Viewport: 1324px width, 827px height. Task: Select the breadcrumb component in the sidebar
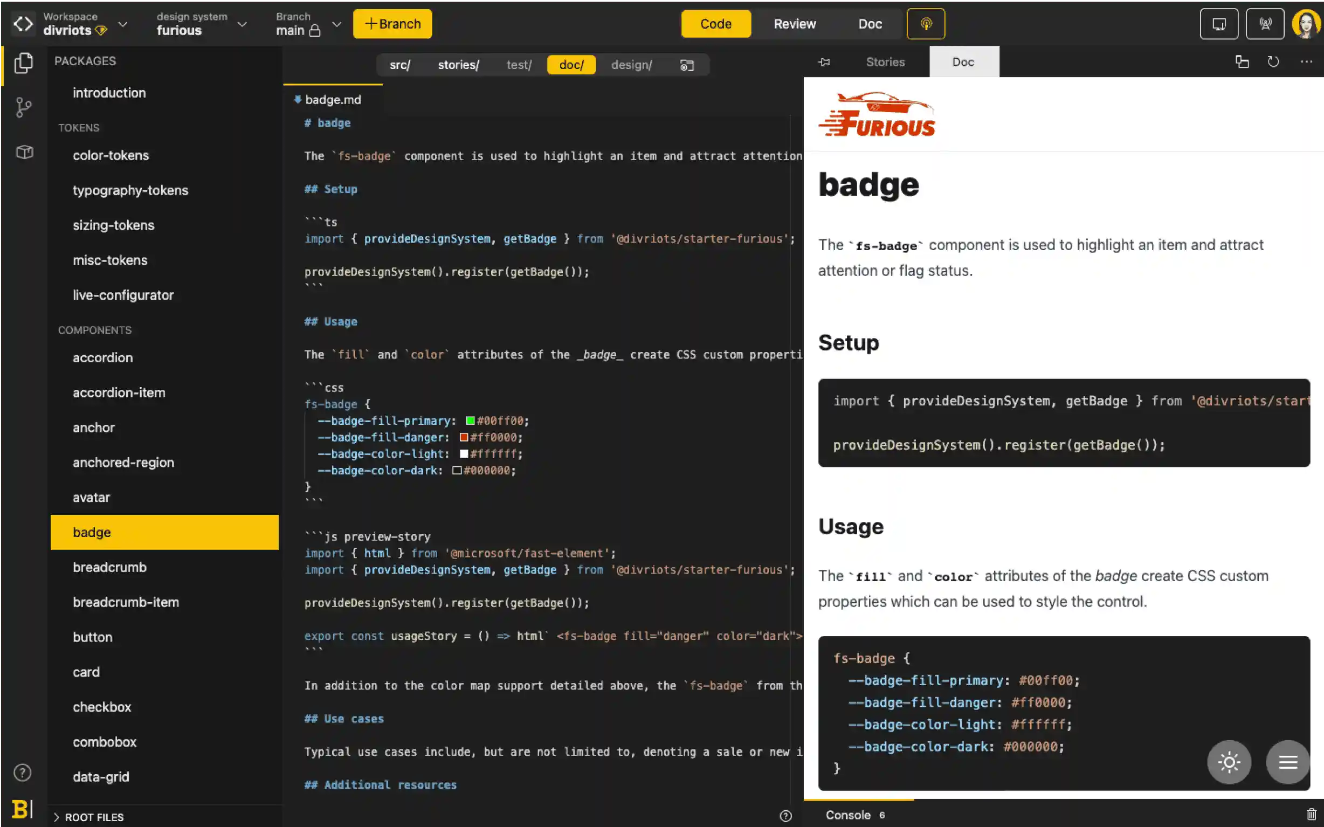(x=109, y=567)
